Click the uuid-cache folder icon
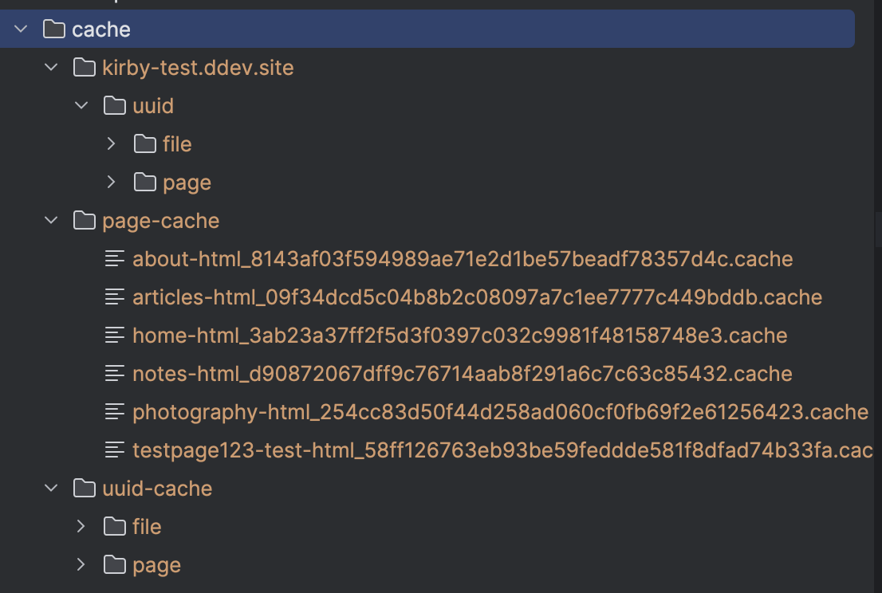882x593 pixels. 84,489
